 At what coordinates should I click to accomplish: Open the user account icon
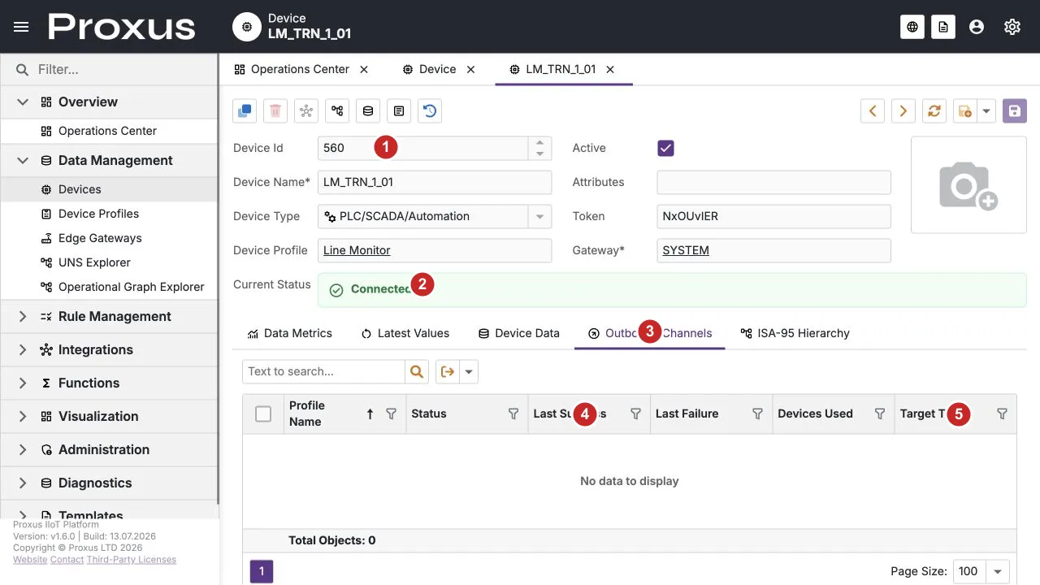point(977,27)
